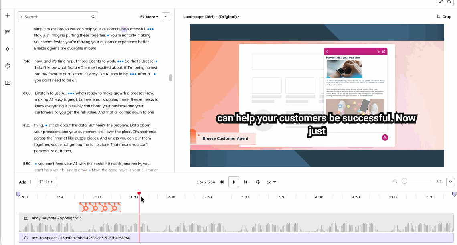Open the AI sparkle tool in the sidebar
457x245 pixels.
point(7,49)
